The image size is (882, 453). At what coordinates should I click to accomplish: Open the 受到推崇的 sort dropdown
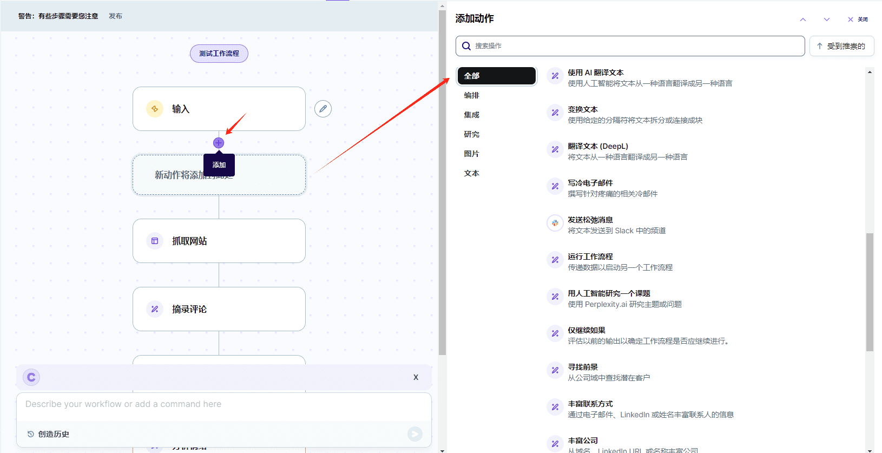(841, 46)
